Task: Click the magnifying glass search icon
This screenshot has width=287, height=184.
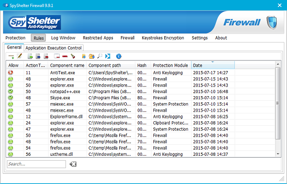Action: tap(100, 56)
